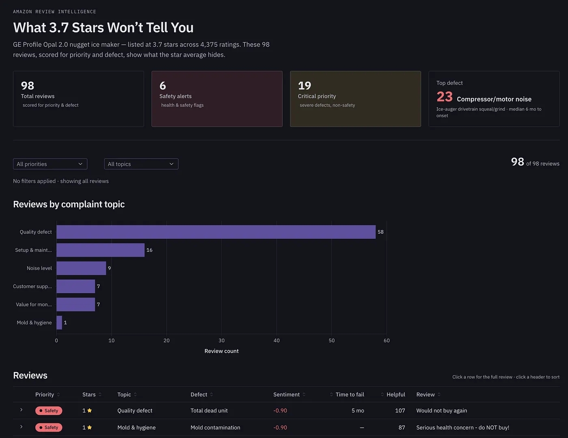Click the No filters applied status text
Screen dimensions: 568x438
61,181
